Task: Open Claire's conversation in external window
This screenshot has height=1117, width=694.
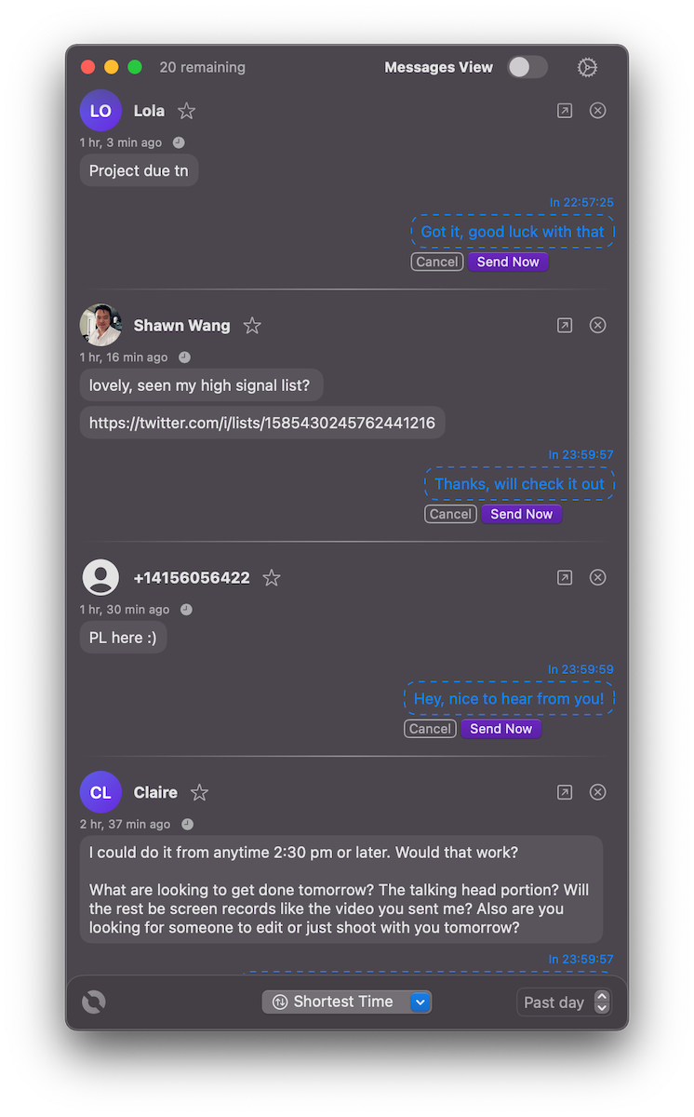Action: pos(565,792)
